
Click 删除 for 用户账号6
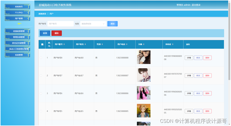[207, 93]
